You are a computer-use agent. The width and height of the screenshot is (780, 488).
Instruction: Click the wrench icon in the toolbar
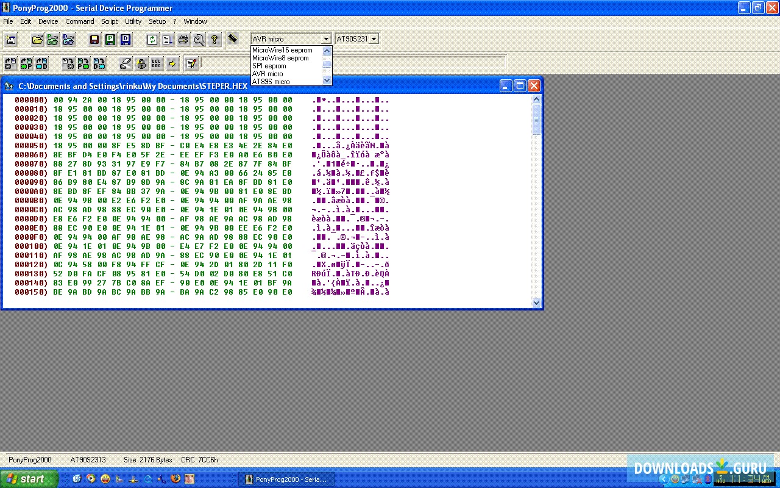pos(199,40)
